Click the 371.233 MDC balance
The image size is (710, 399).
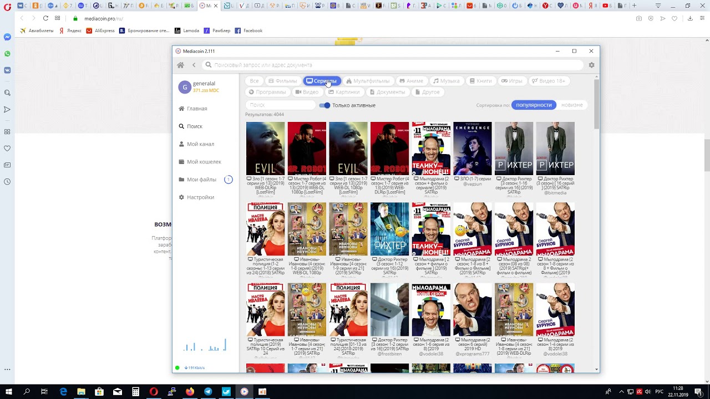206,90
